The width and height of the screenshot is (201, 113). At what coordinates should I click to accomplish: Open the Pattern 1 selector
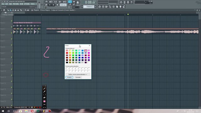[x=89, y=7]
